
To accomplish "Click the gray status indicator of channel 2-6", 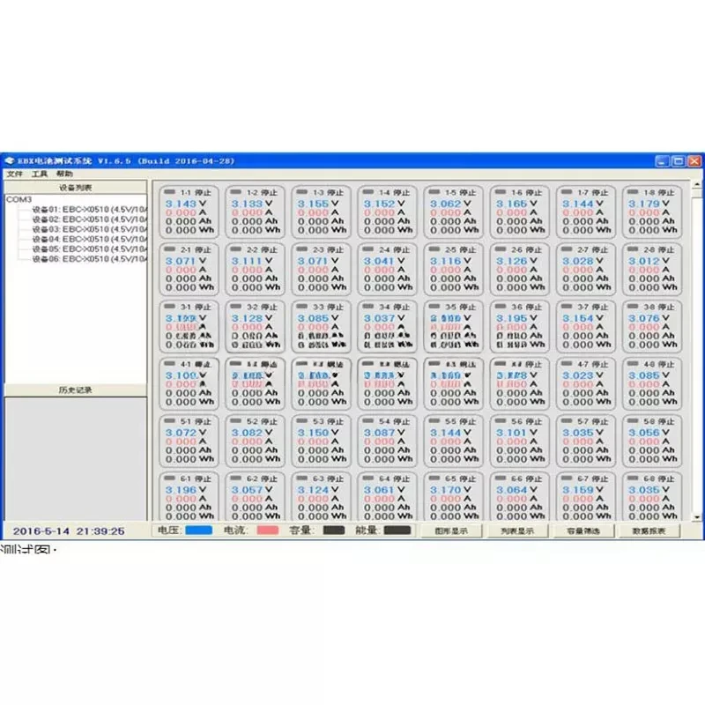I will pyautogui.click(x=501, y=249).
